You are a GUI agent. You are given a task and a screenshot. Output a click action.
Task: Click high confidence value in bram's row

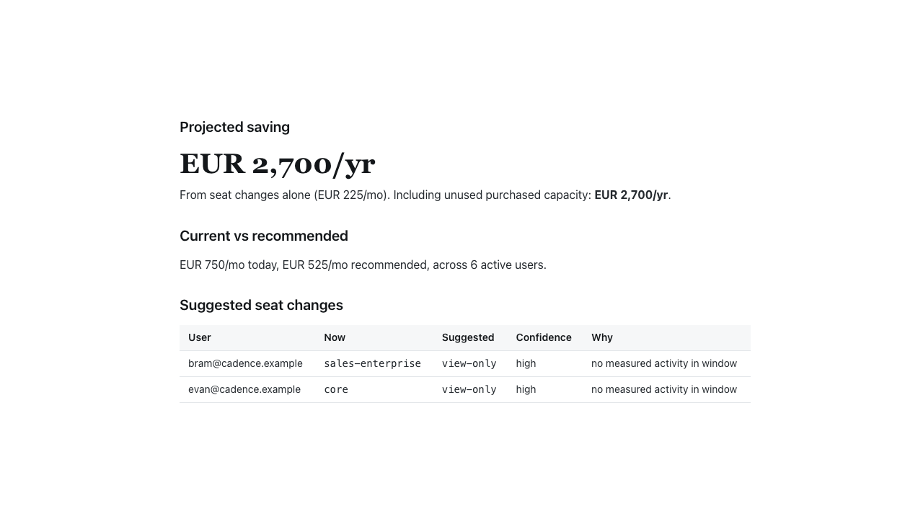coord(526,363)
